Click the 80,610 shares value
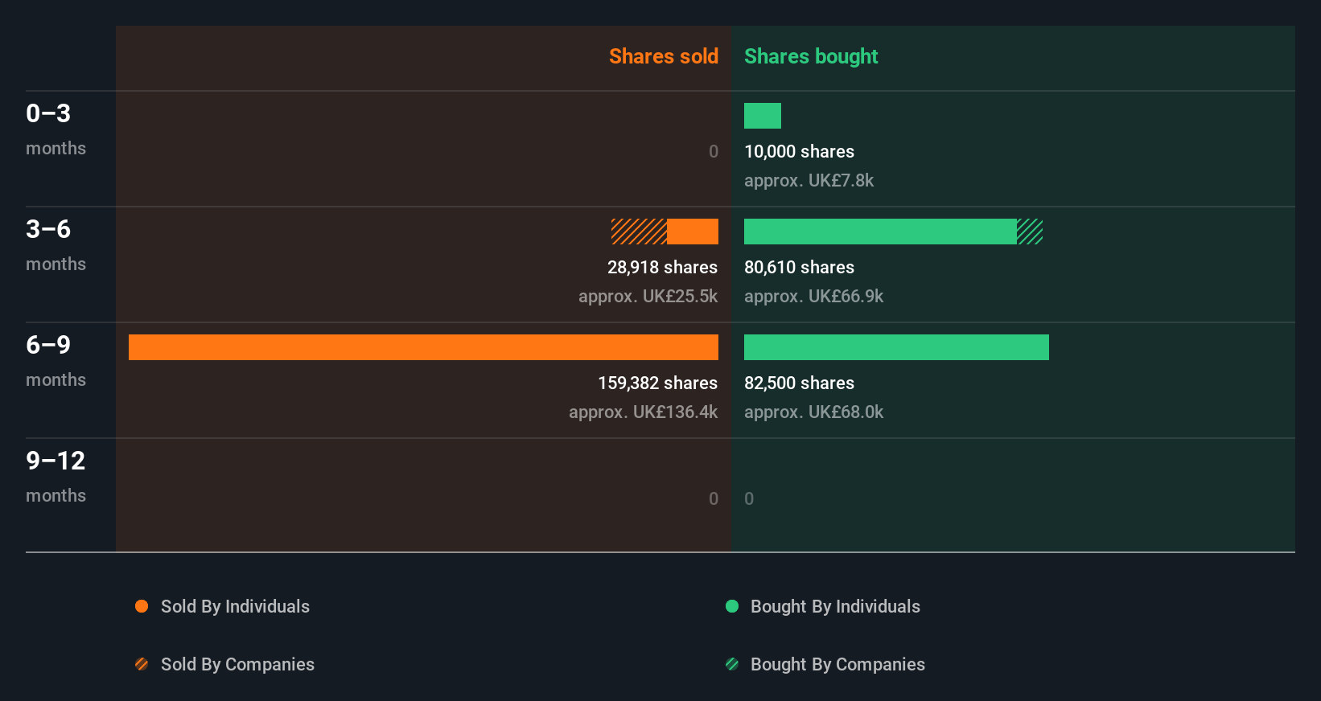Screen dimensions: 1321x701 [x=799, y=267]
